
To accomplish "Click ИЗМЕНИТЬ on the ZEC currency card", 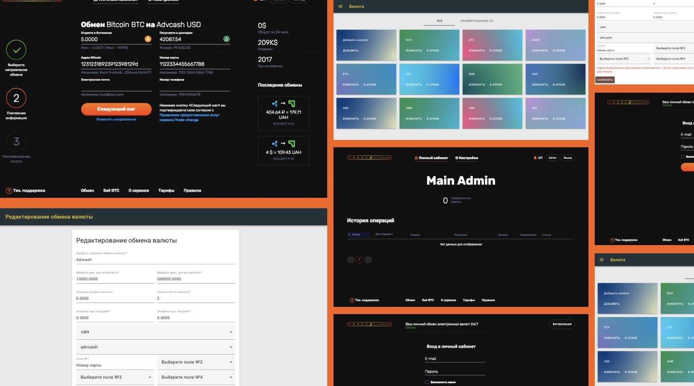I will pos(540,119).
